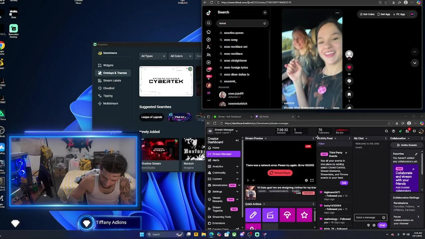Screen dimensions: 425x239
Task: Like the TikTok video with heart icon
Action: [x=349, y=67]
